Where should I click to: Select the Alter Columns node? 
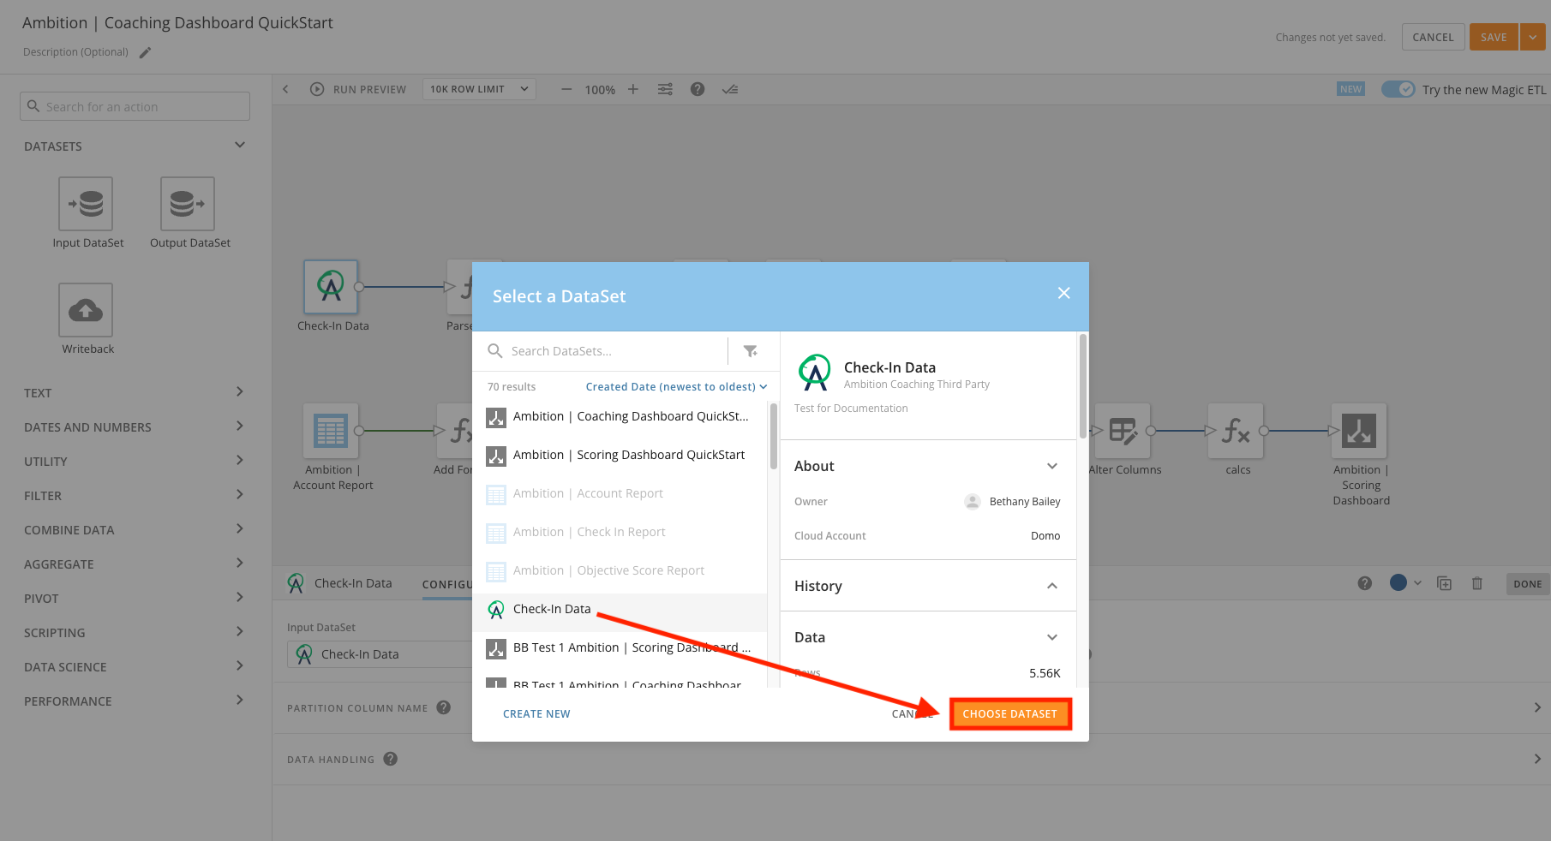pyautogui.click(x=1123, y=431)
